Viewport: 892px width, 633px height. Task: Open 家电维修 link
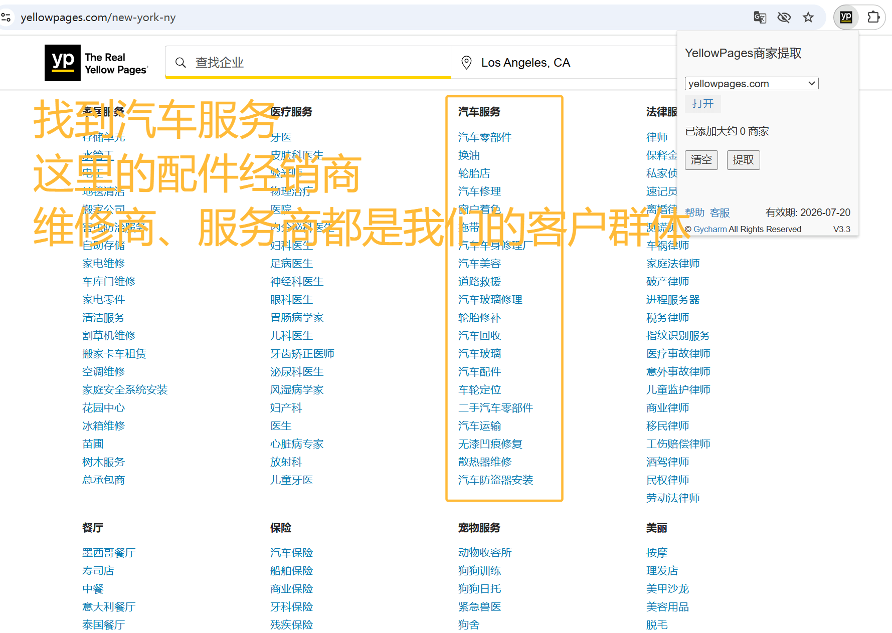(104, 264)
